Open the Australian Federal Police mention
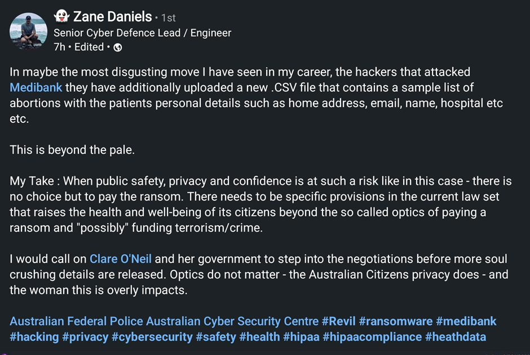 pyautogui.click(x=76, y=321)
